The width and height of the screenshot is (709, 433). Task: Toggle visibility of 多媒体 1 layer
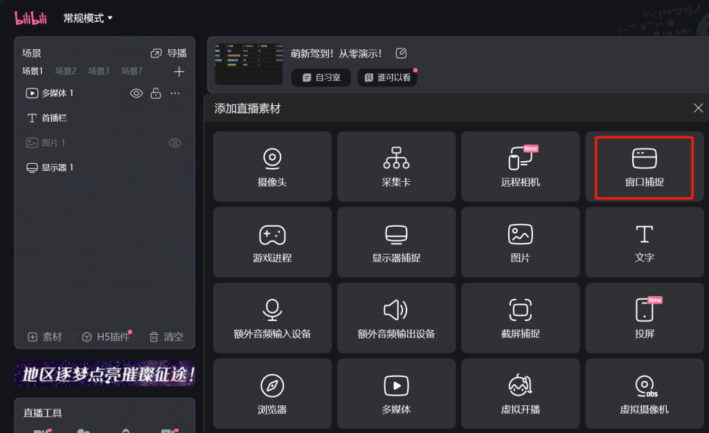click(136, 93)
